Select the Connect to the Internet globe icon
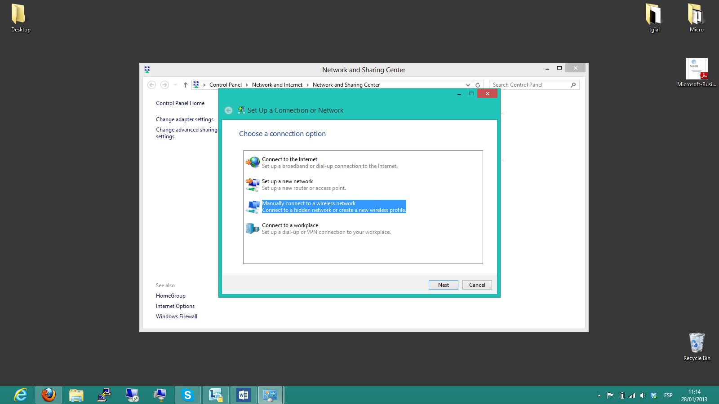Image resolution: width=719 pixels, height=404 pixels. click(x=253, y=162)
